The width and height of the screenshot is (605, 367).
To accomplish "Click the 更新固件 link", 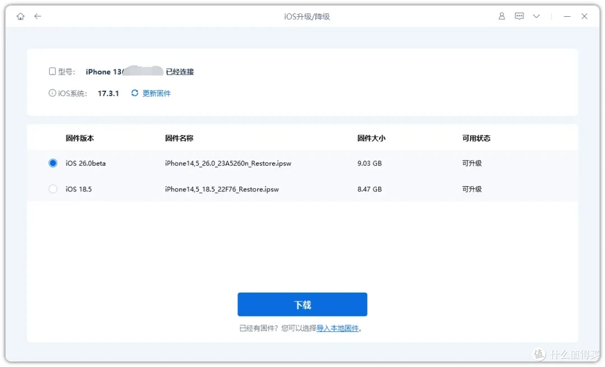I will 156,93.
